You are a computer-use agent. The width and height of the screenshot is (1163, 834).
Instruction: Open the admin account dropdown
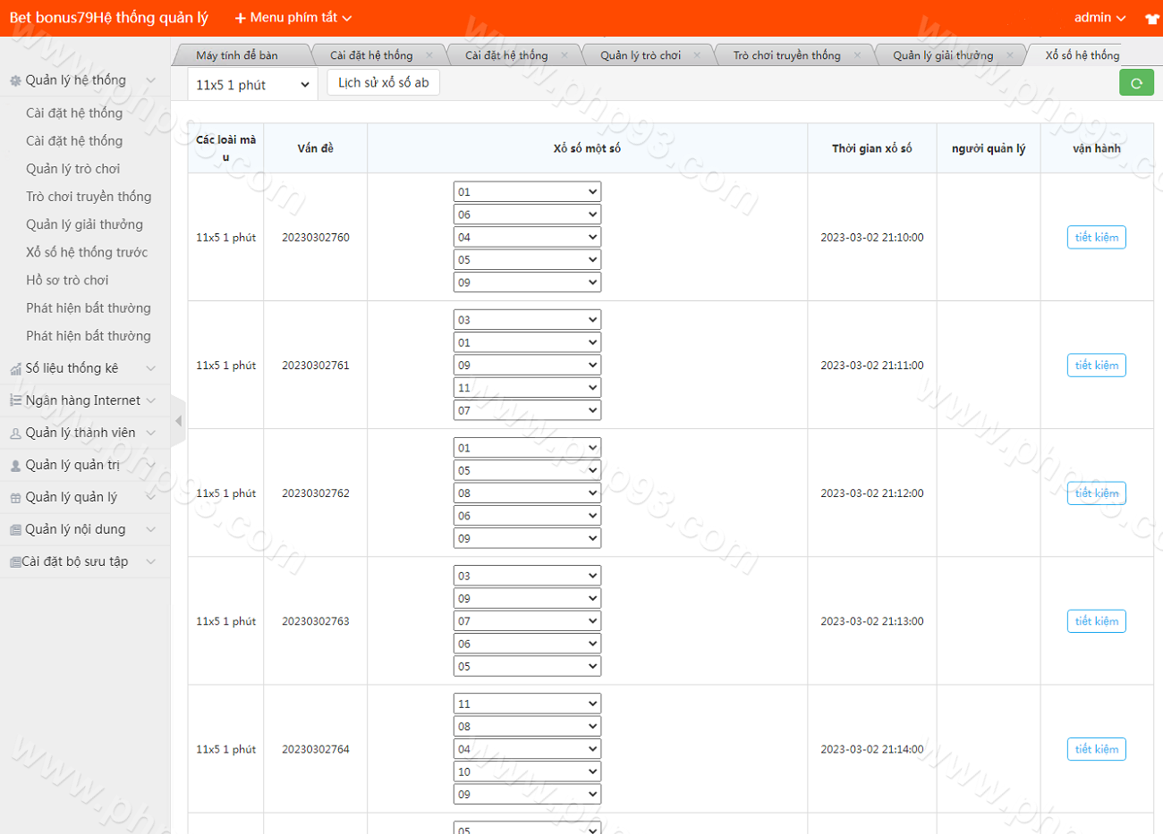pos(1099,18)
